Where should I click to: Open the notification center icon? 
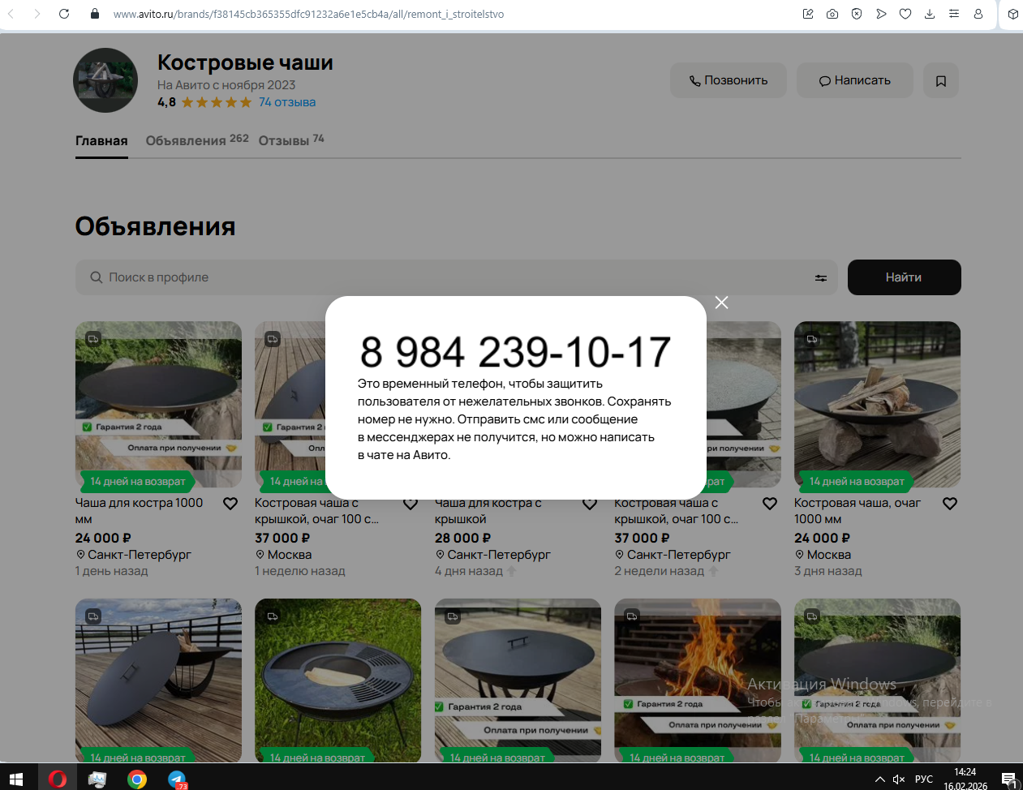(1008, 779)
